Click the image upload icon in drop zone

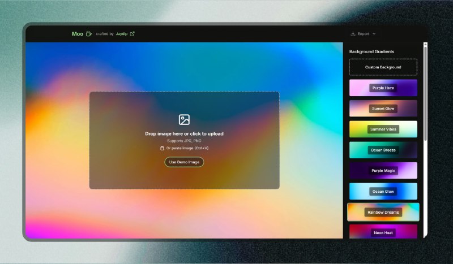click(184, 119)
